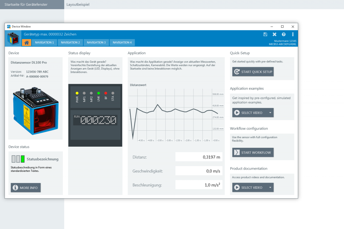Click the green status bar indicator
The height and width of the screenshot is (229, 344).
pyautogui.click(x=23, y=159)
